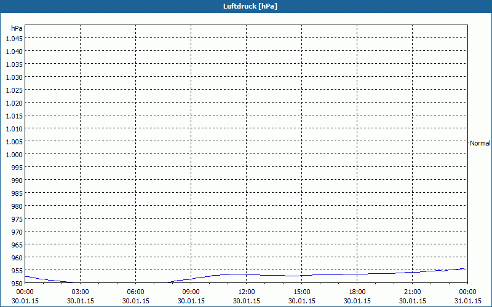Click the 30.01.15 date under 06:00
This screenshot has width=492, height=307.
135,301
